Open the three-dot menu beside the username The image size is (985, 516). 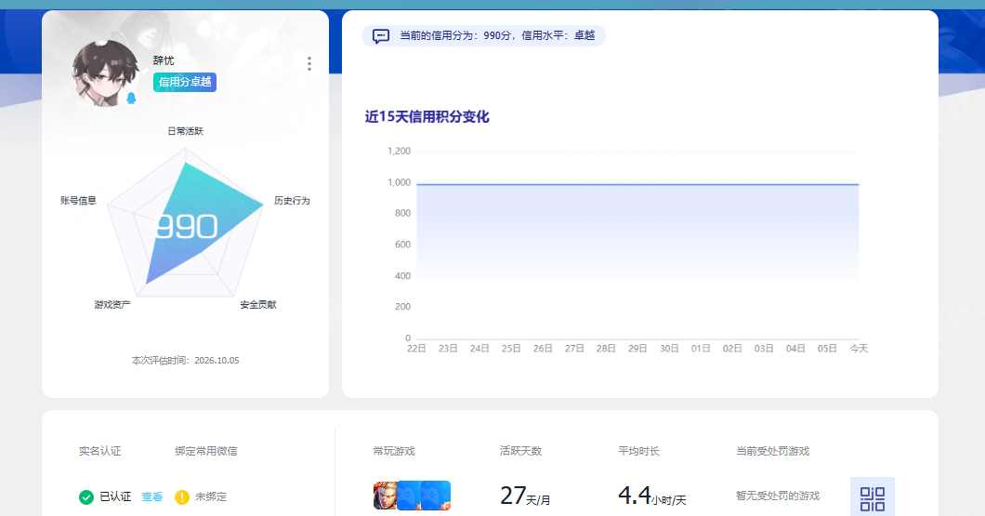[x=309, y=63]
